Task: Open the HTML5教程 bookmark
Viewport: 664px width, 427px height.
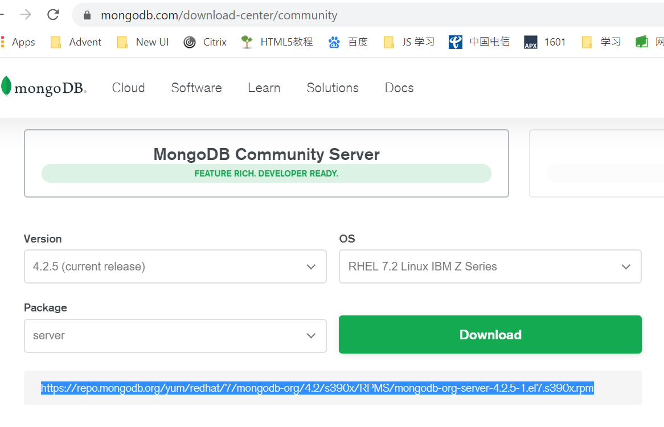Action: pos(277,42)
